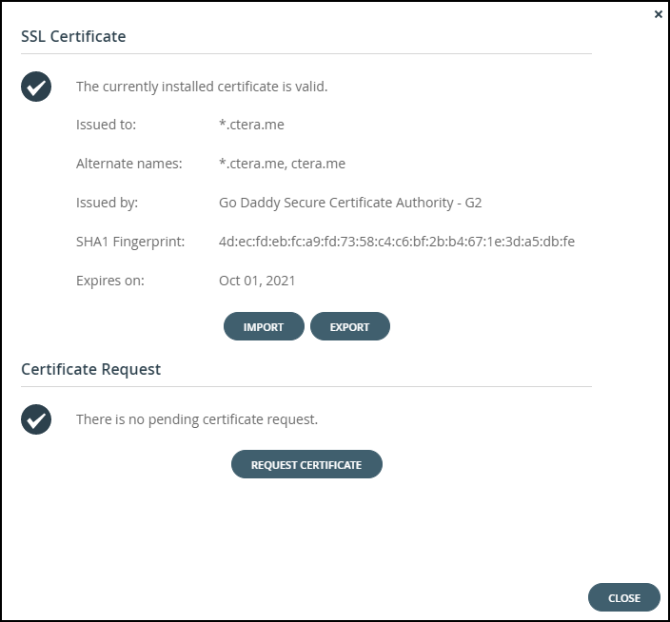Click the valid certificate checkmark icon

36,87
